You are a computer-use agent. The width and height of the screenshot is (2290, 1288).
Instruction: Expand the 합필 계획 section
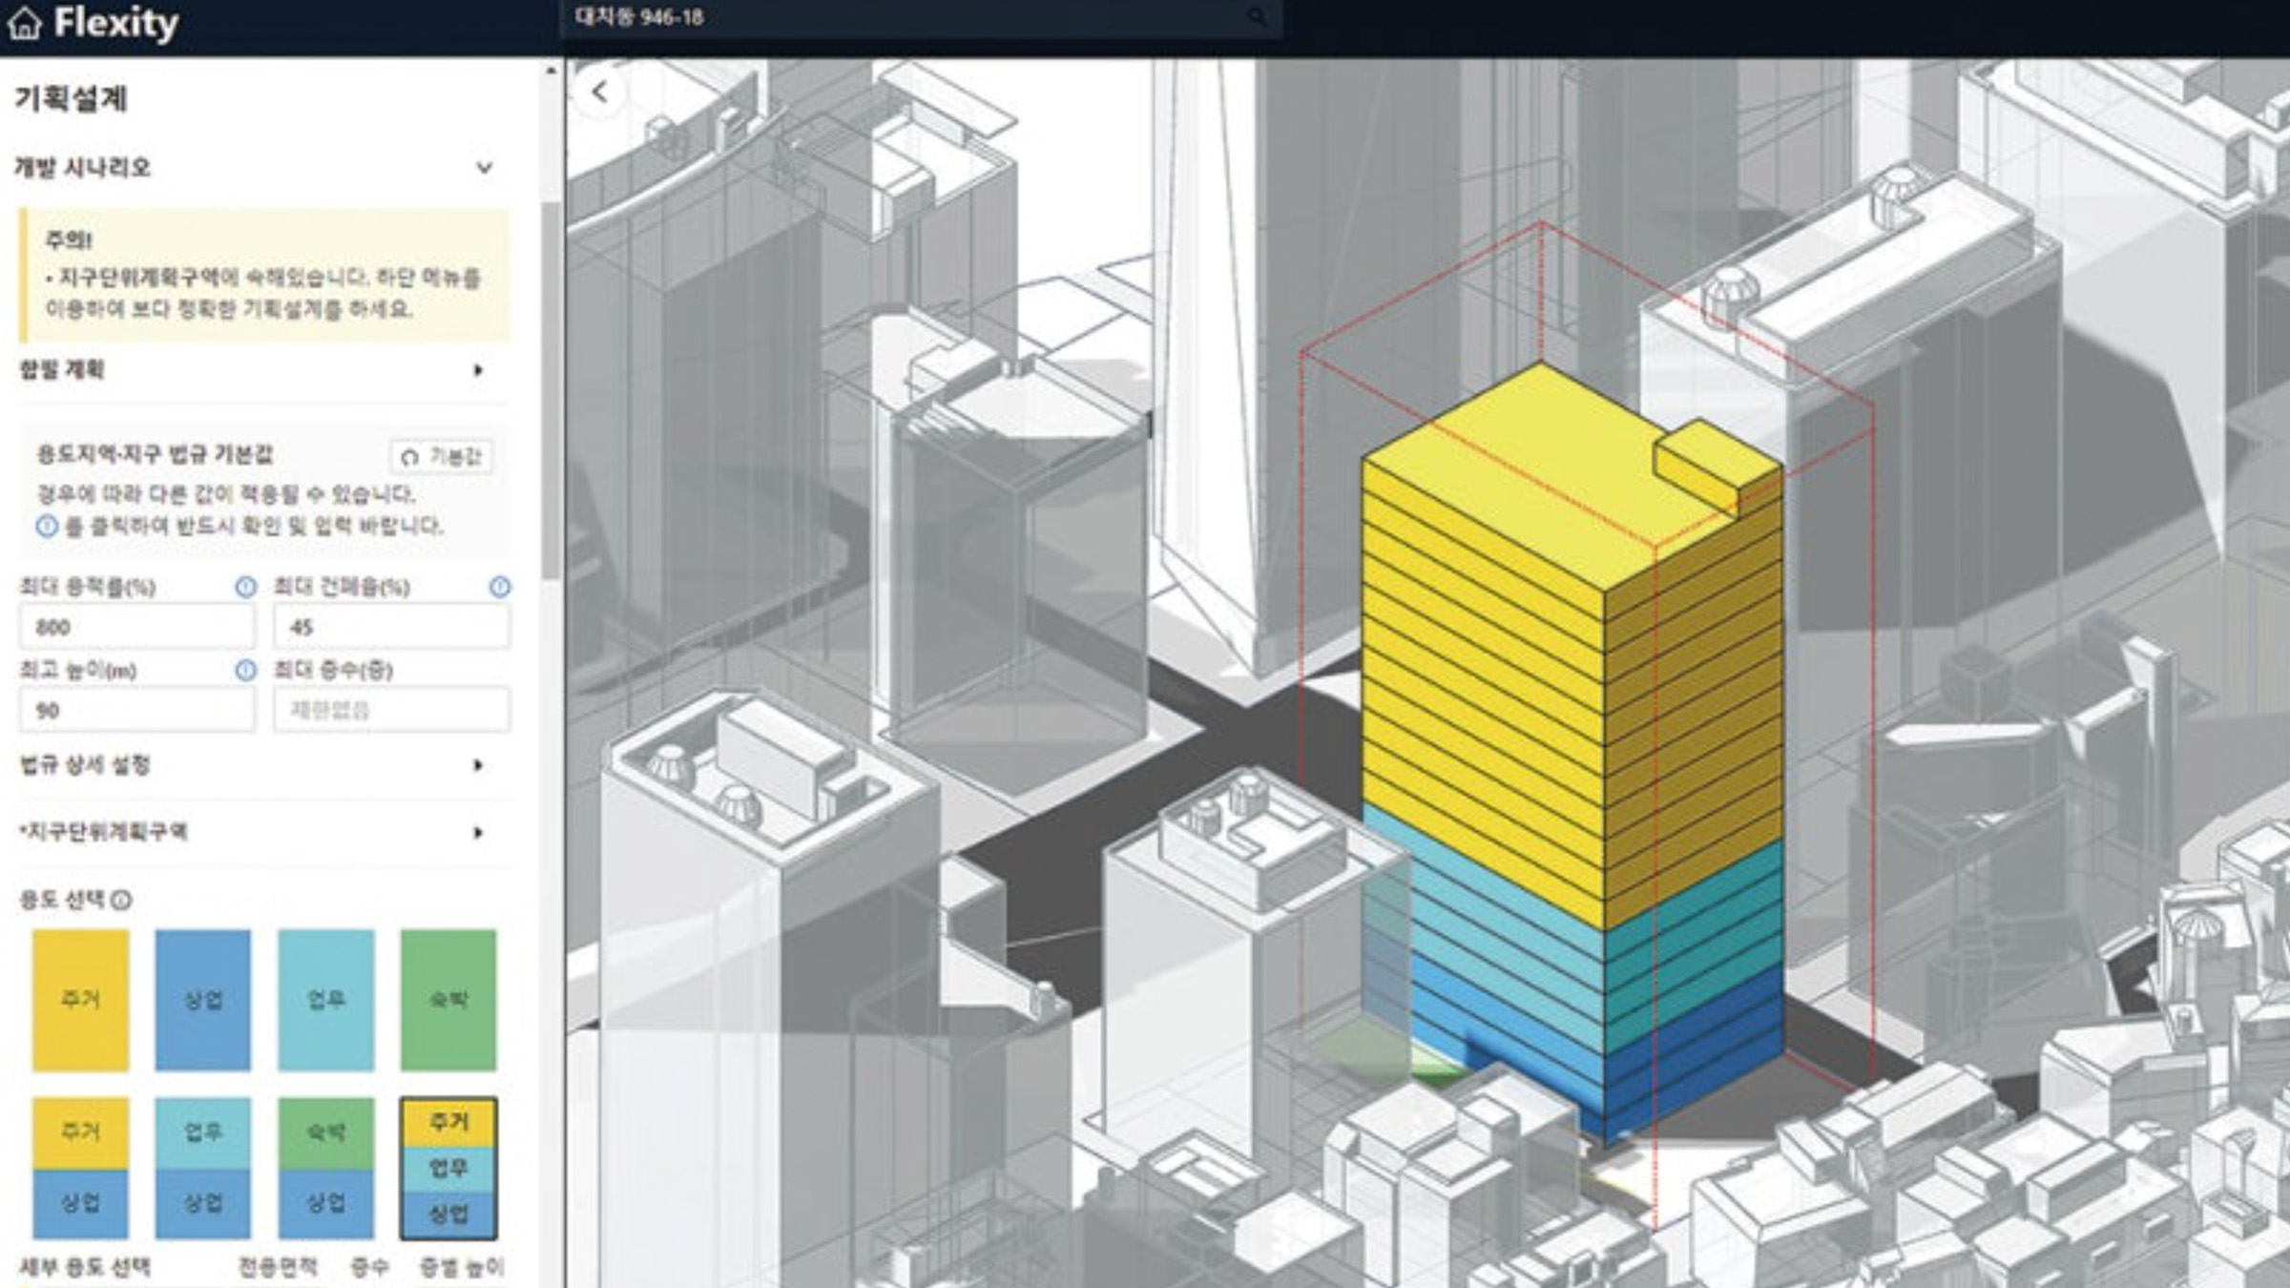click(x=478, y=370)
